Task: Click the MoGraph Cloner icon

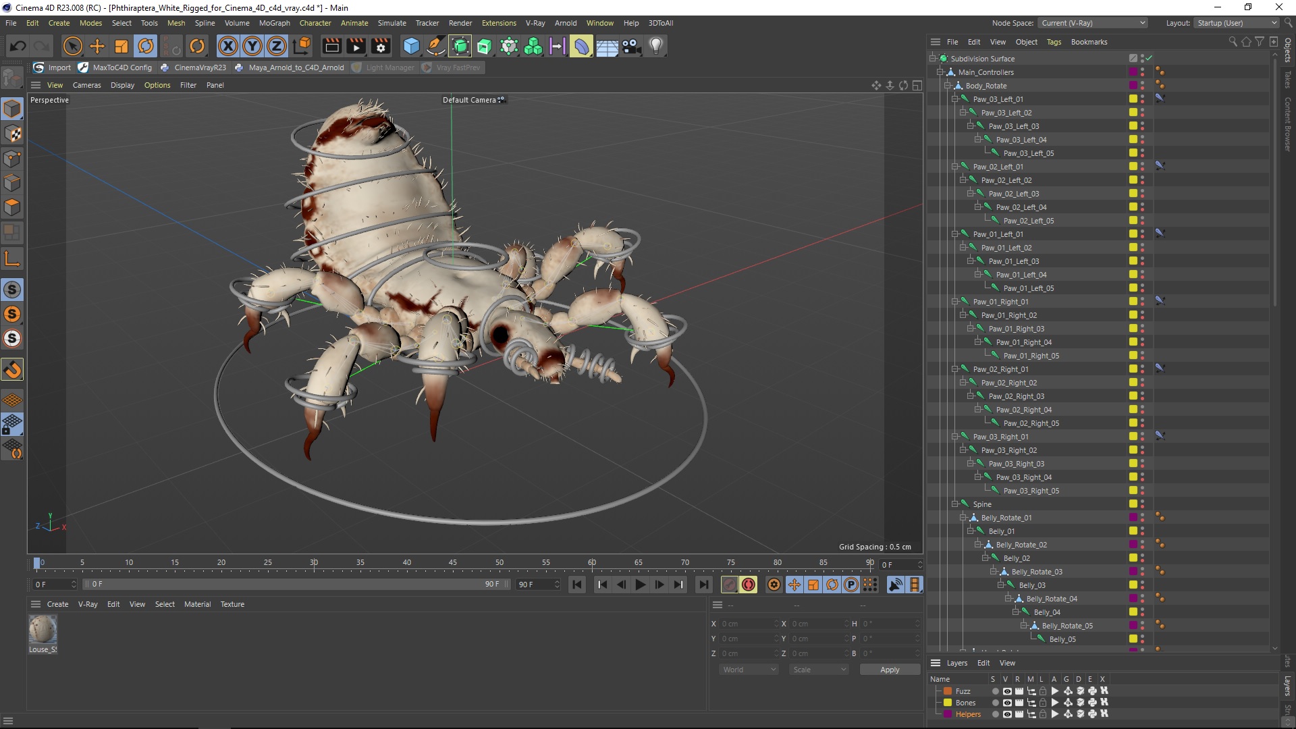Action: pyautogui.click(x=533, y=46)
